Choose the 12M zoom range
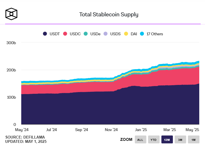 coord(167,140)
